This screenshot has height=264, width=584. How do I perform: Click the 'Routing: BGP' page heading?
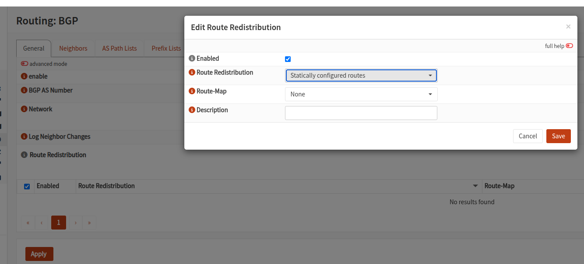pyautogui.click(x=47, y=21)
